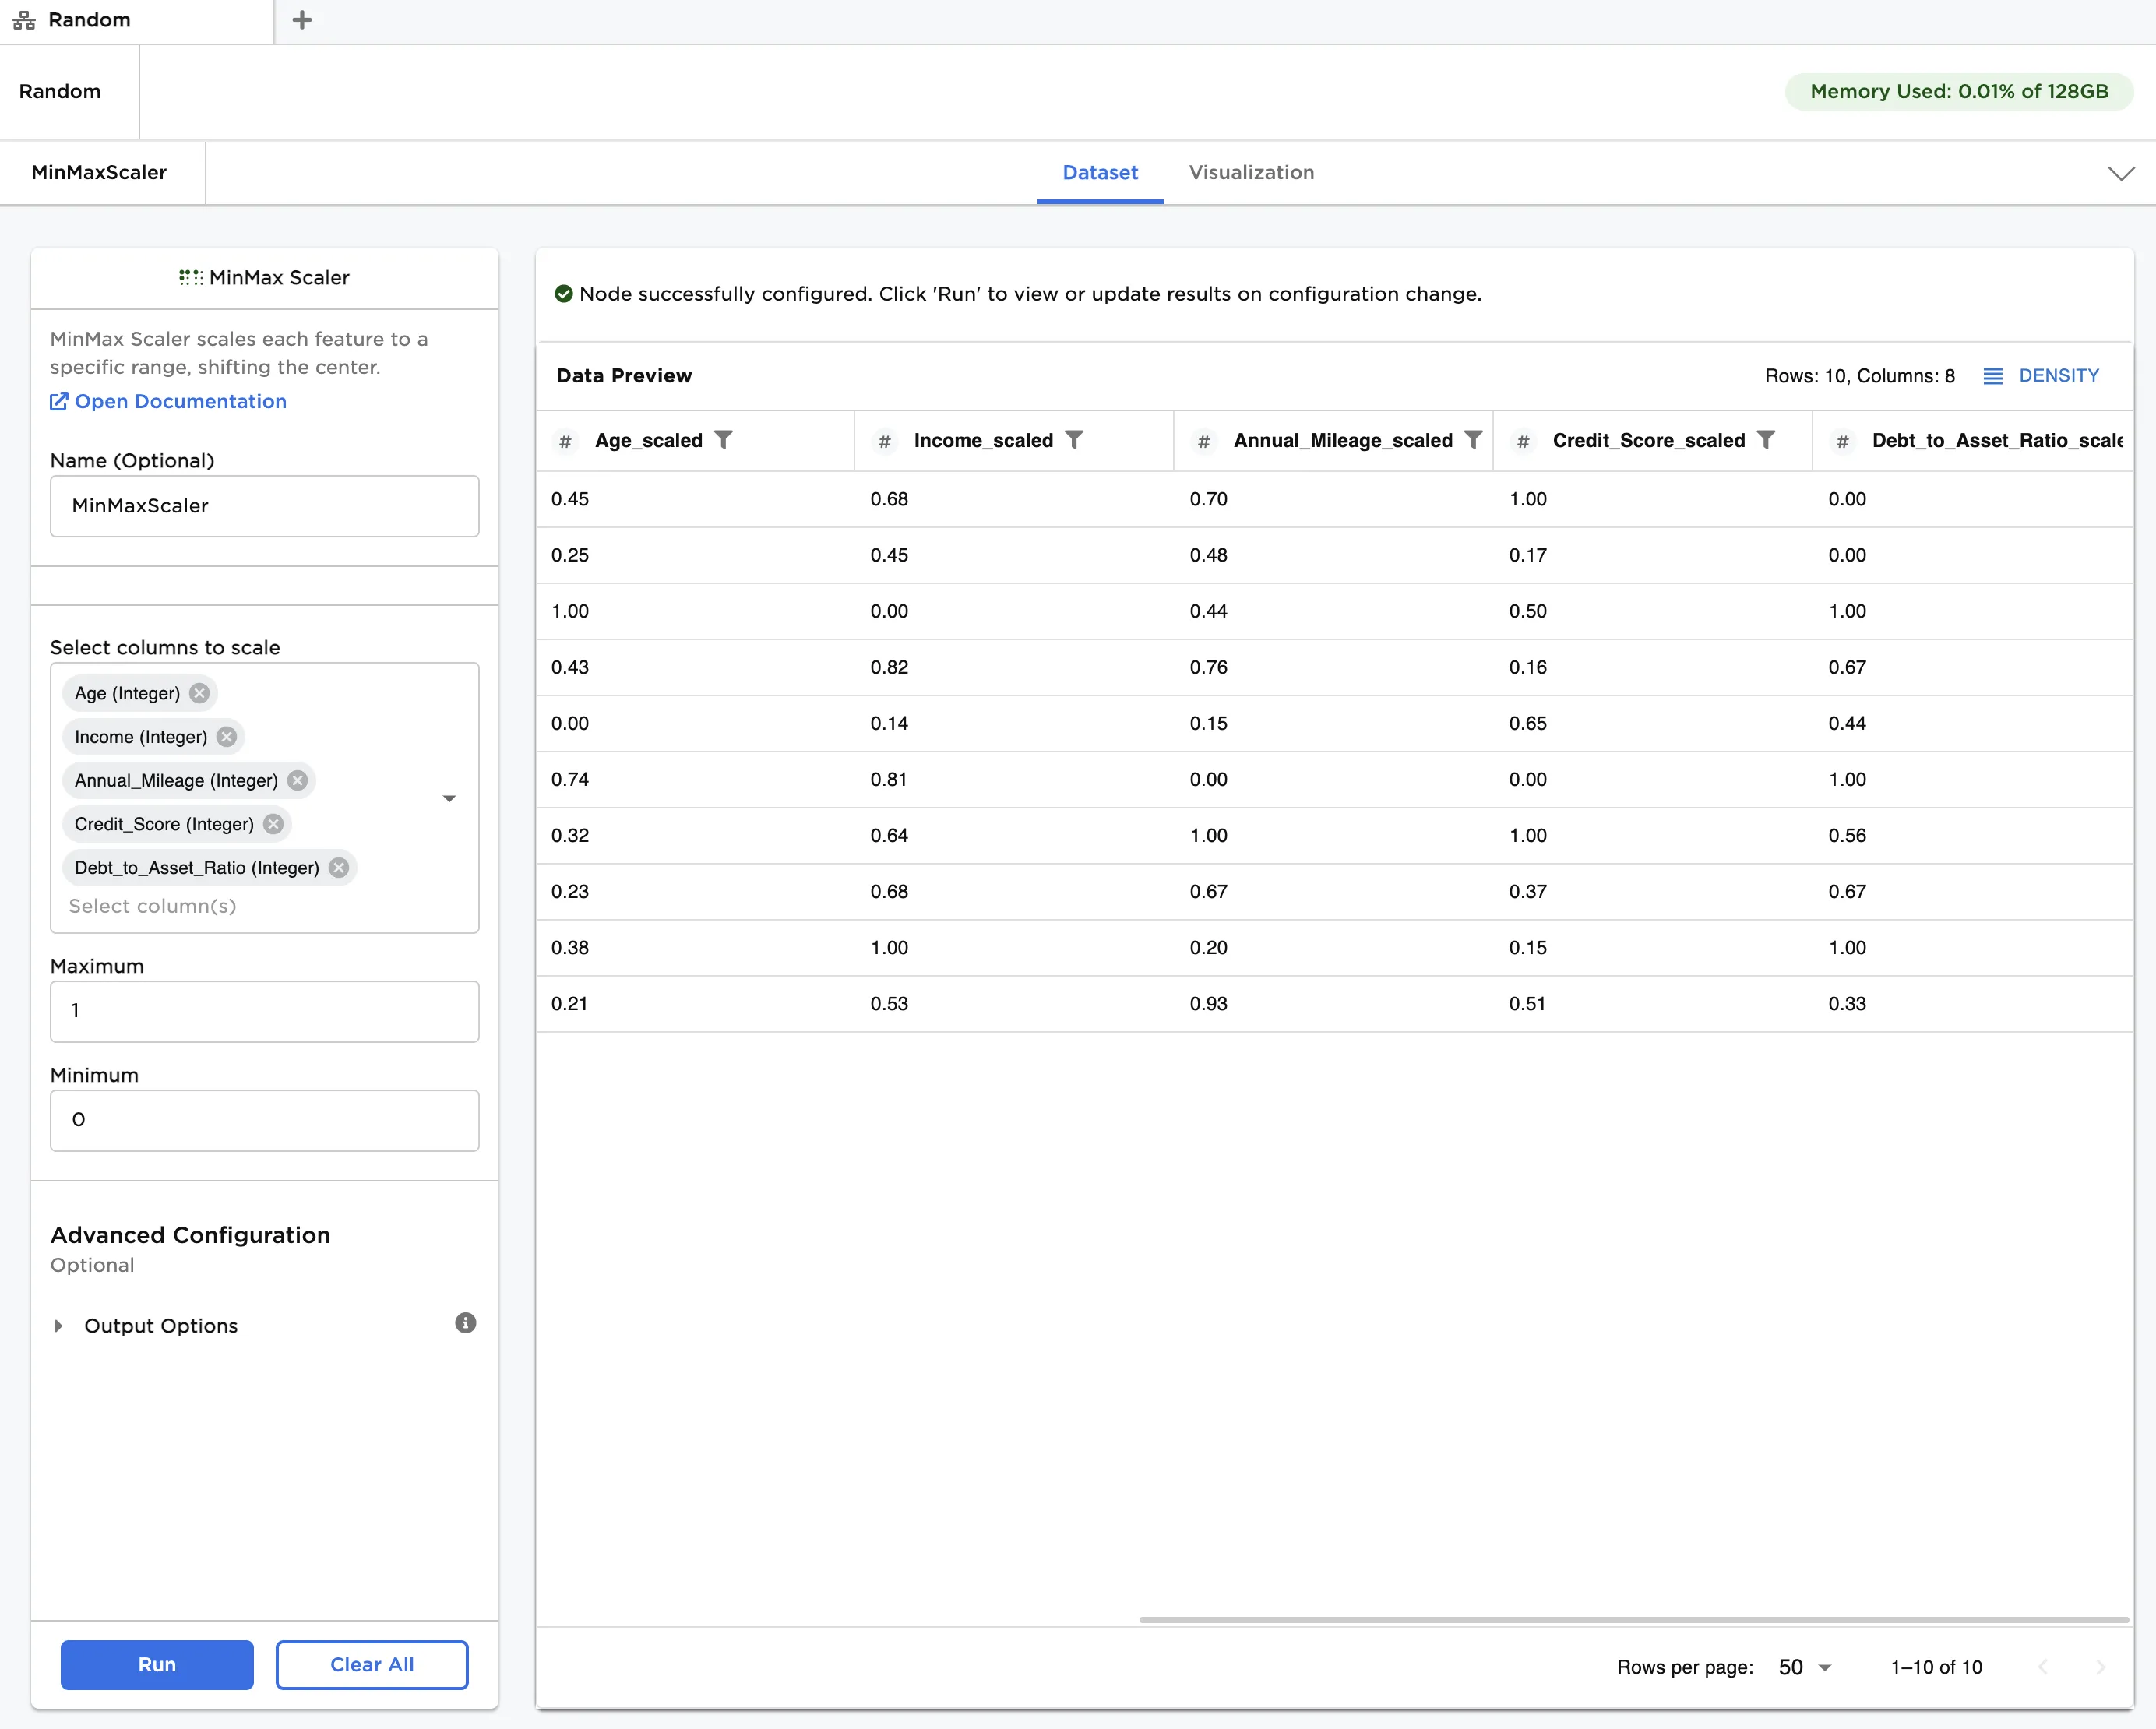The height and width of the screenshot is (1729, 2156).
Task: Click the info icon next to Output Options
Action: [465, 1323]
